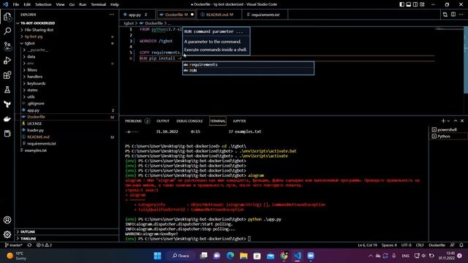Open Explorer views and more actions ellipsis

click(x=112, y=15)
